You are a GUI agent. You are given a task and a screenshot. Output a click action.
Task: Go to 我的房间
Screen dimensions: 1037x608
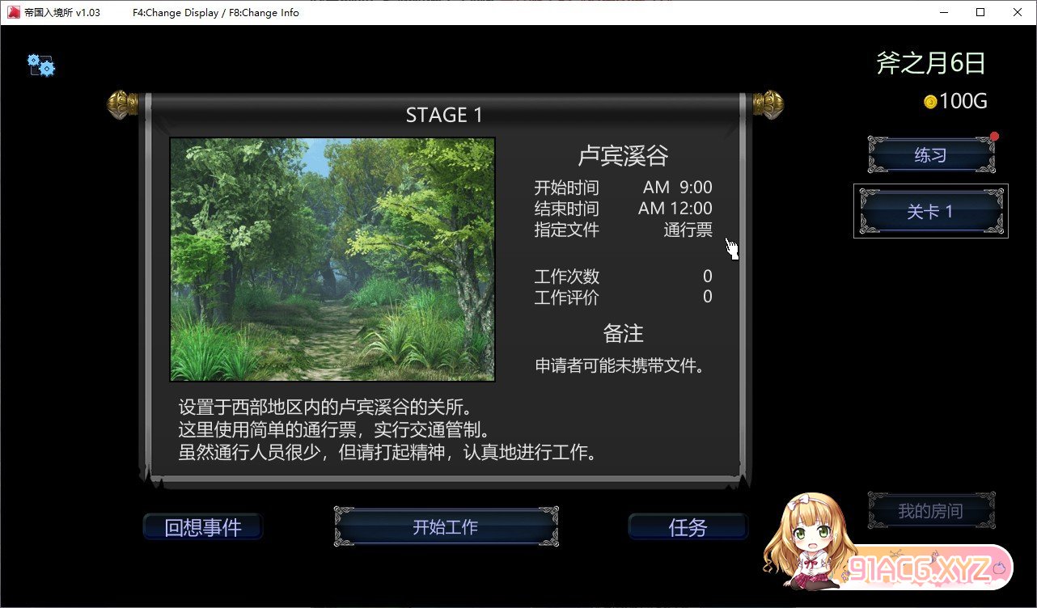[930, 511]
